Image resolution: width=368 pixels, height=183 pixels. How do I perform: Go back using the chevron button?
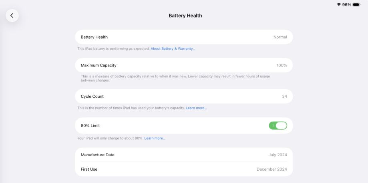click(x=12, y=16)
